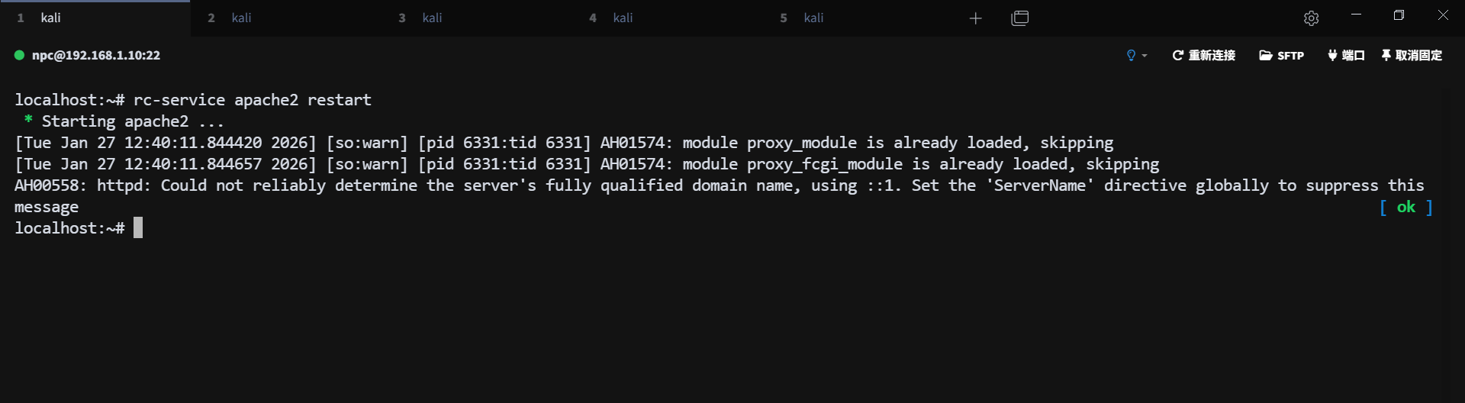Image resolution: width=1465 pixels, height=403 pixels.
Task: Click the green connection status dot
Action: 20,55
